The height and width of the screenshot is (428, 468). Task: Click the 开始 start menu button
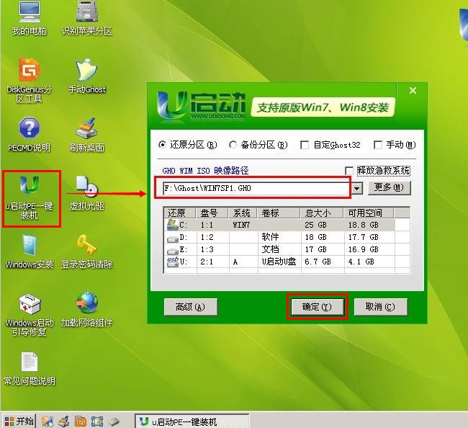point(19,421)
